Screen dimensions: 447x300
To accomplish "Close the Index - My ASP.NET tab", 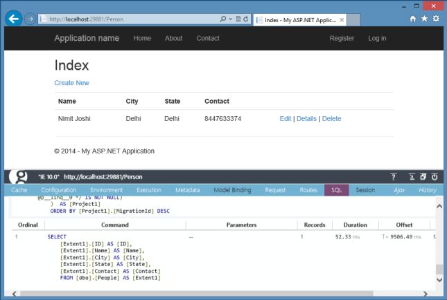I will point(342,20).
